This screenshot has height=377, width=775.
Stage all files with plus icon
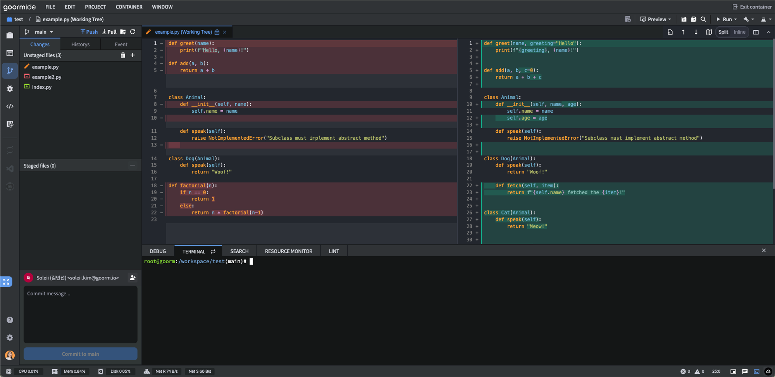coord(133,55)
